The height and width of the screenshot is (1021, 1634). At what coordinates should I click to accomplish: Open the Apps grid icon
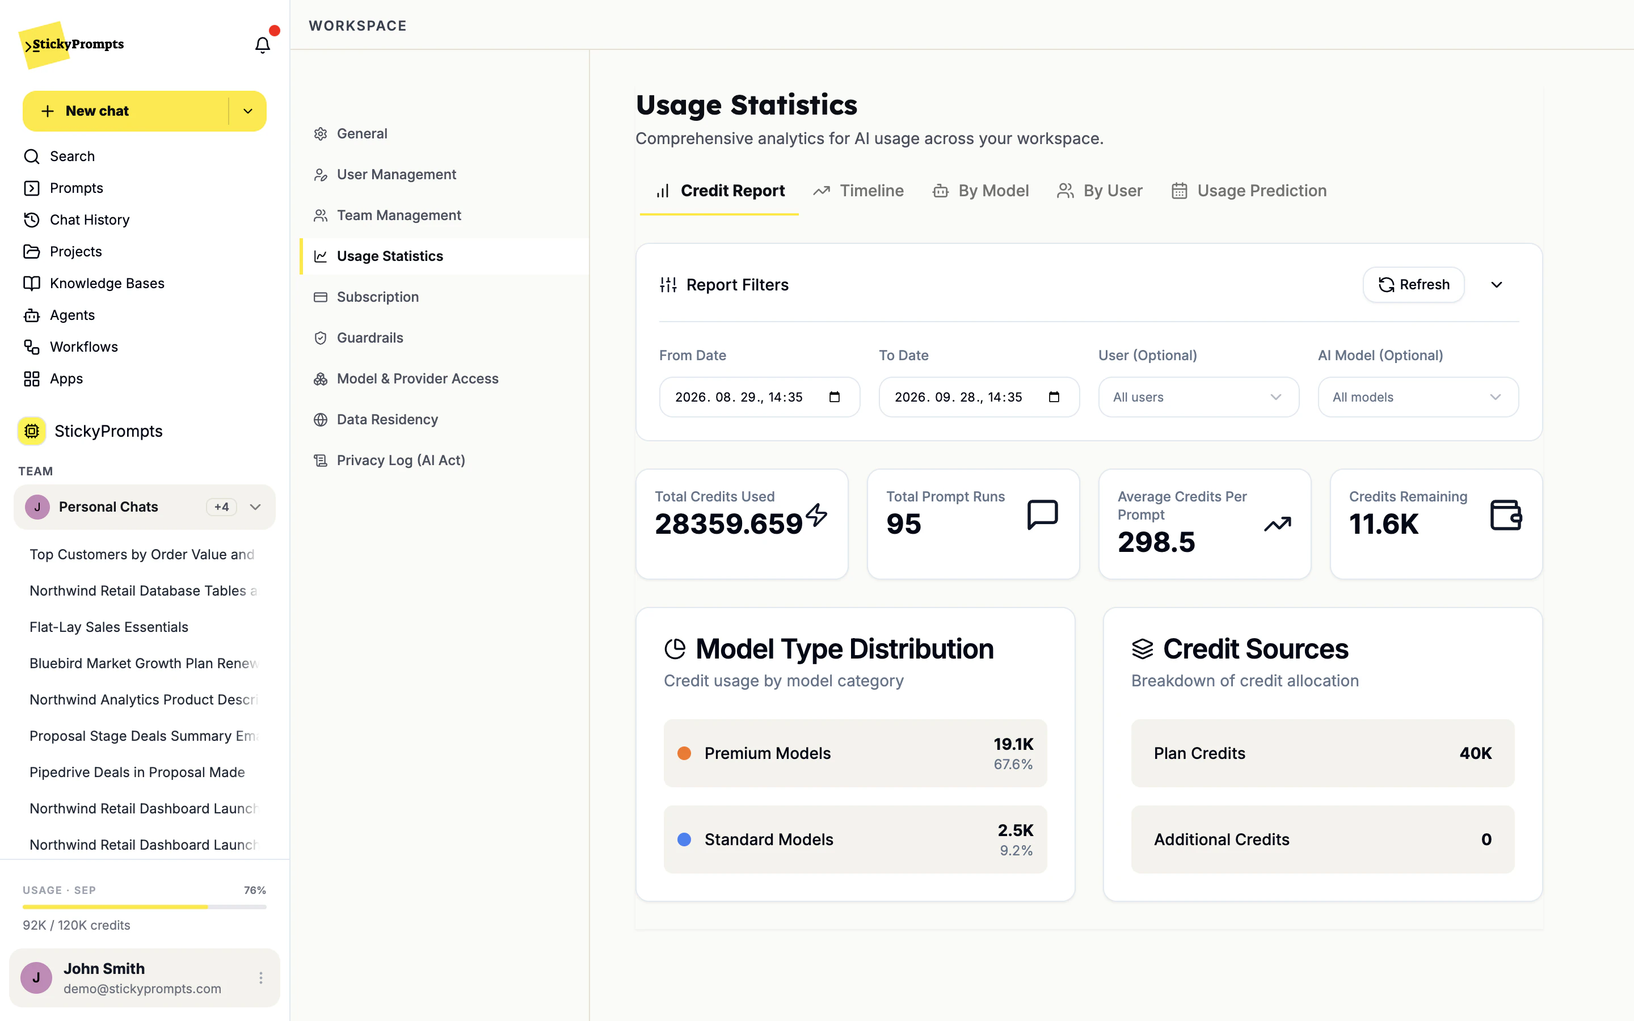32,378
